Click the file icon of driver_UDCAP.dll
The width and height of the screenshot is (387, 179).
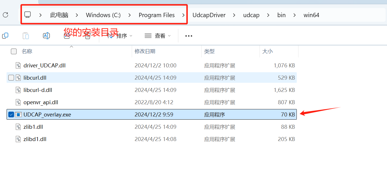click(18, 65)
